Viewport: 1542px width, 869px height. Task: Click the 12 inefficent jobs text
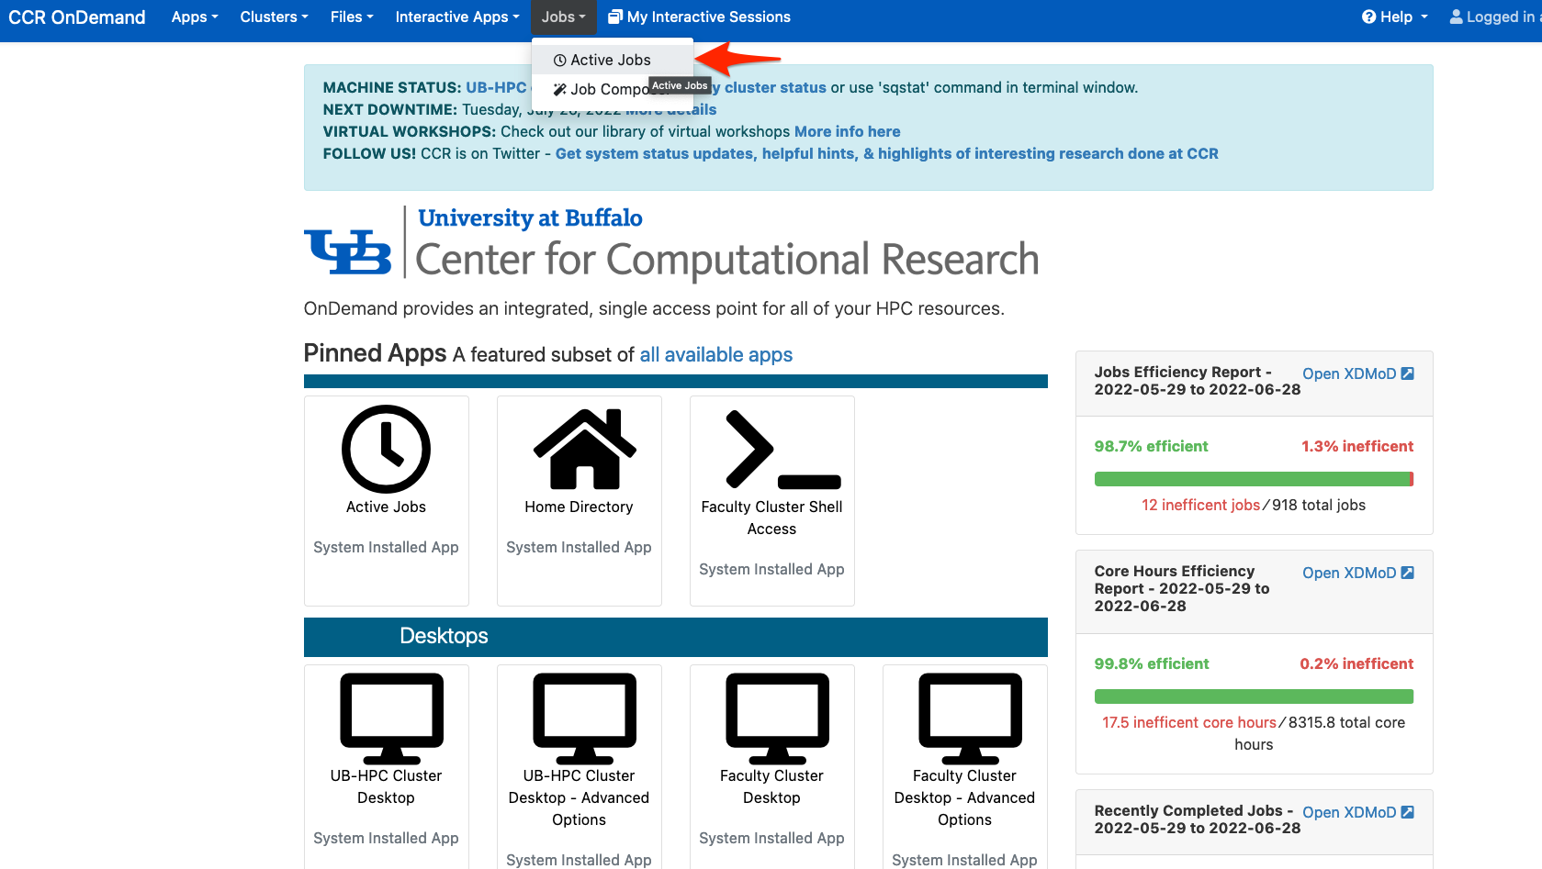1200,505
